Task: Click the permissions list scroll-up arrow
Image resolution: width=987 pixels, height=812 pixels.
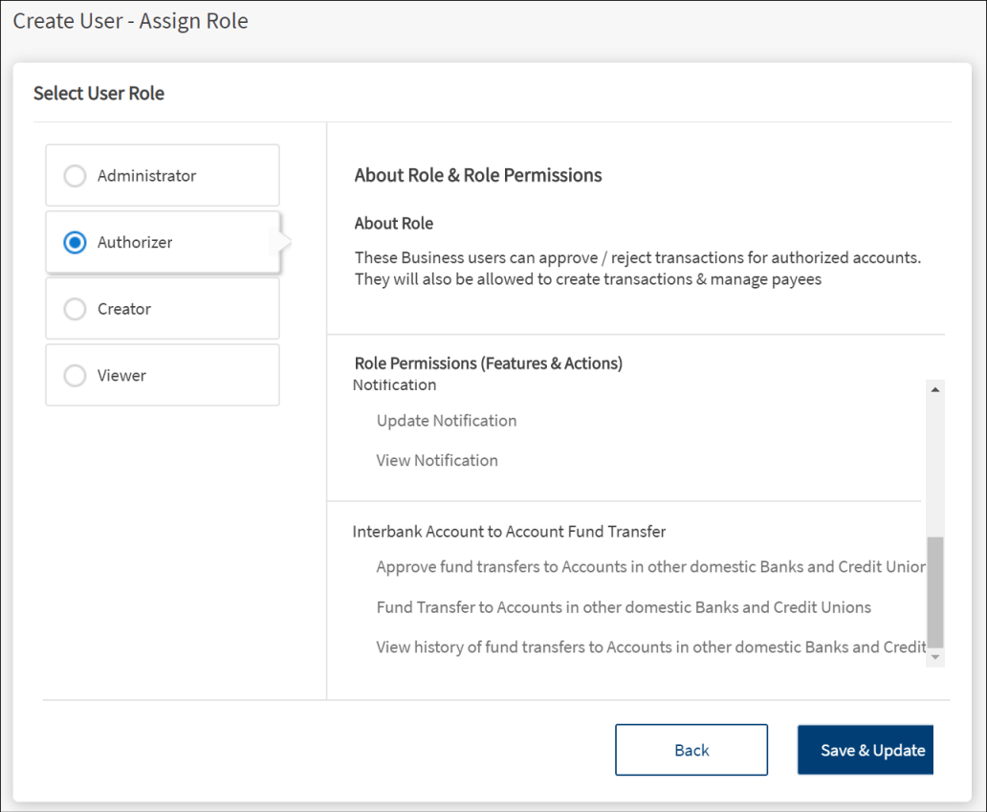Action: 935,389
